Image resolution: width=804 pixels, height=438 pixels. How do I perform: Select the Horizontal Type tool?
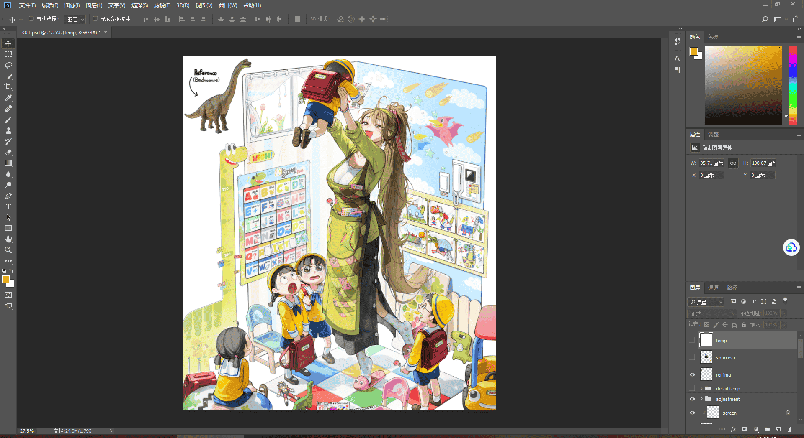pyautogui.click(x=8, y=206)
